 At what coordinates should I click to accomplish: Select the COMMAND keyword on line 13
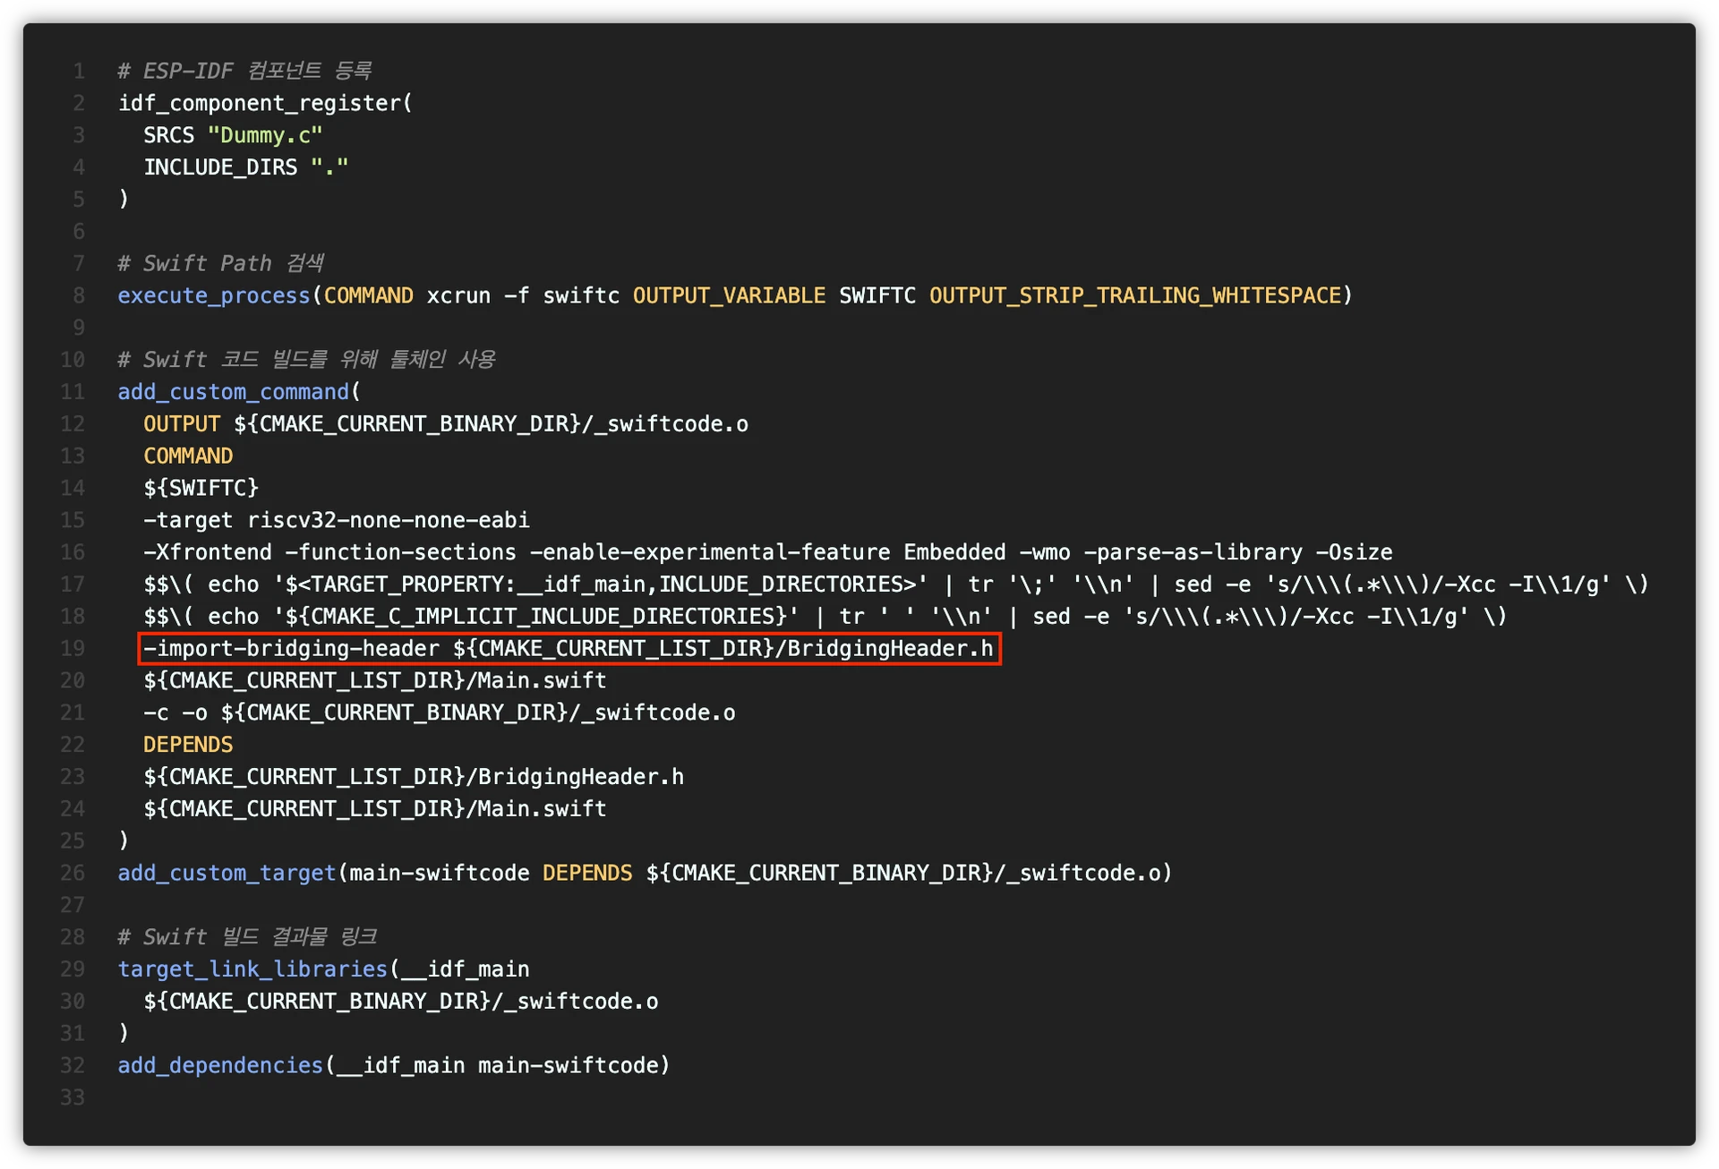point(187,456)
